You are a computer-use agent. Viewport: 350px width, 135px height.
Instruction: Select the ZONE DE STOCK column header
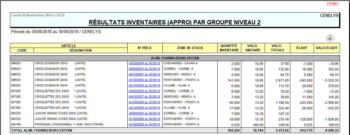190,48
